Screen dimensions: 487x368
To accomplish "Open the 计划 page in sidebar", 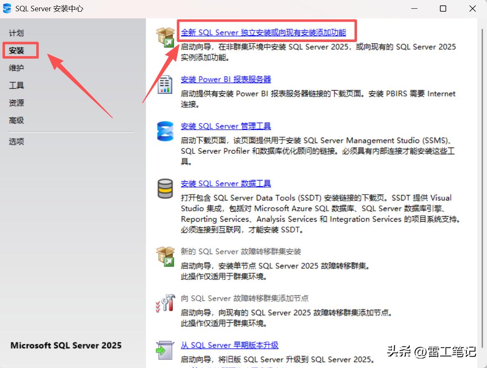I will click(16, 33).
